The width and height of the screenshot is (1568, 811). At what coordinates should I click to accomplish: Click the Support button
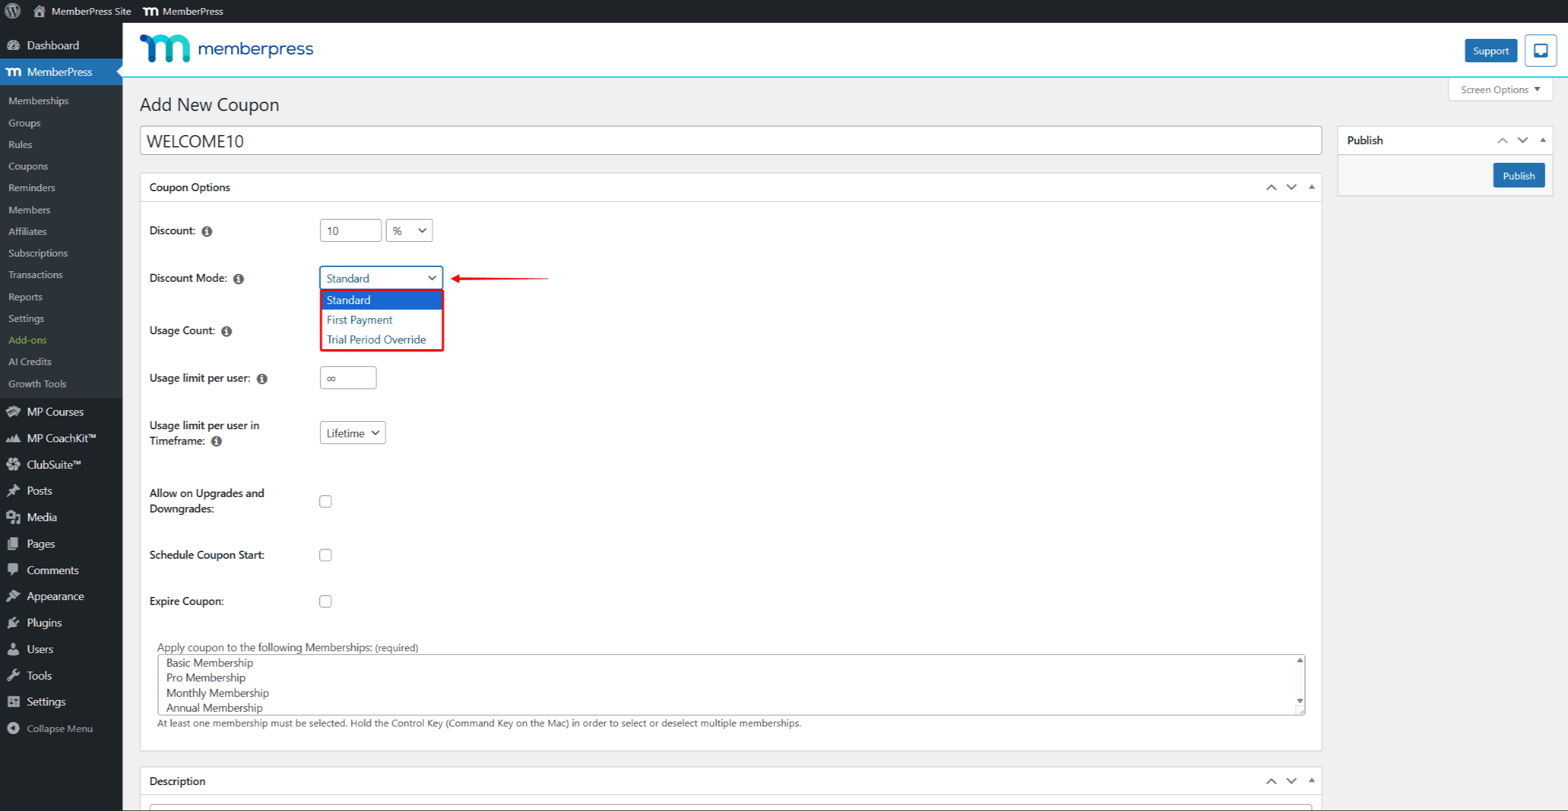[x=1490, y=51]
